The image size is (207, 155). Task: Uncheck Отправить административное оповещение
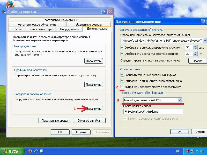click(x=122, y=81)
